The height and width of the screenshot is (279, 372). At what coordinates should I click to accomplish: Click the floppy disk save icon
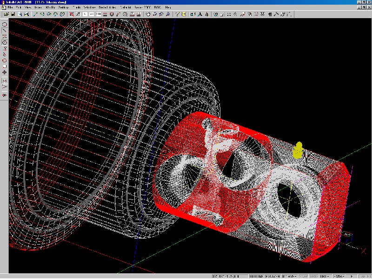(x=13, y=14)
